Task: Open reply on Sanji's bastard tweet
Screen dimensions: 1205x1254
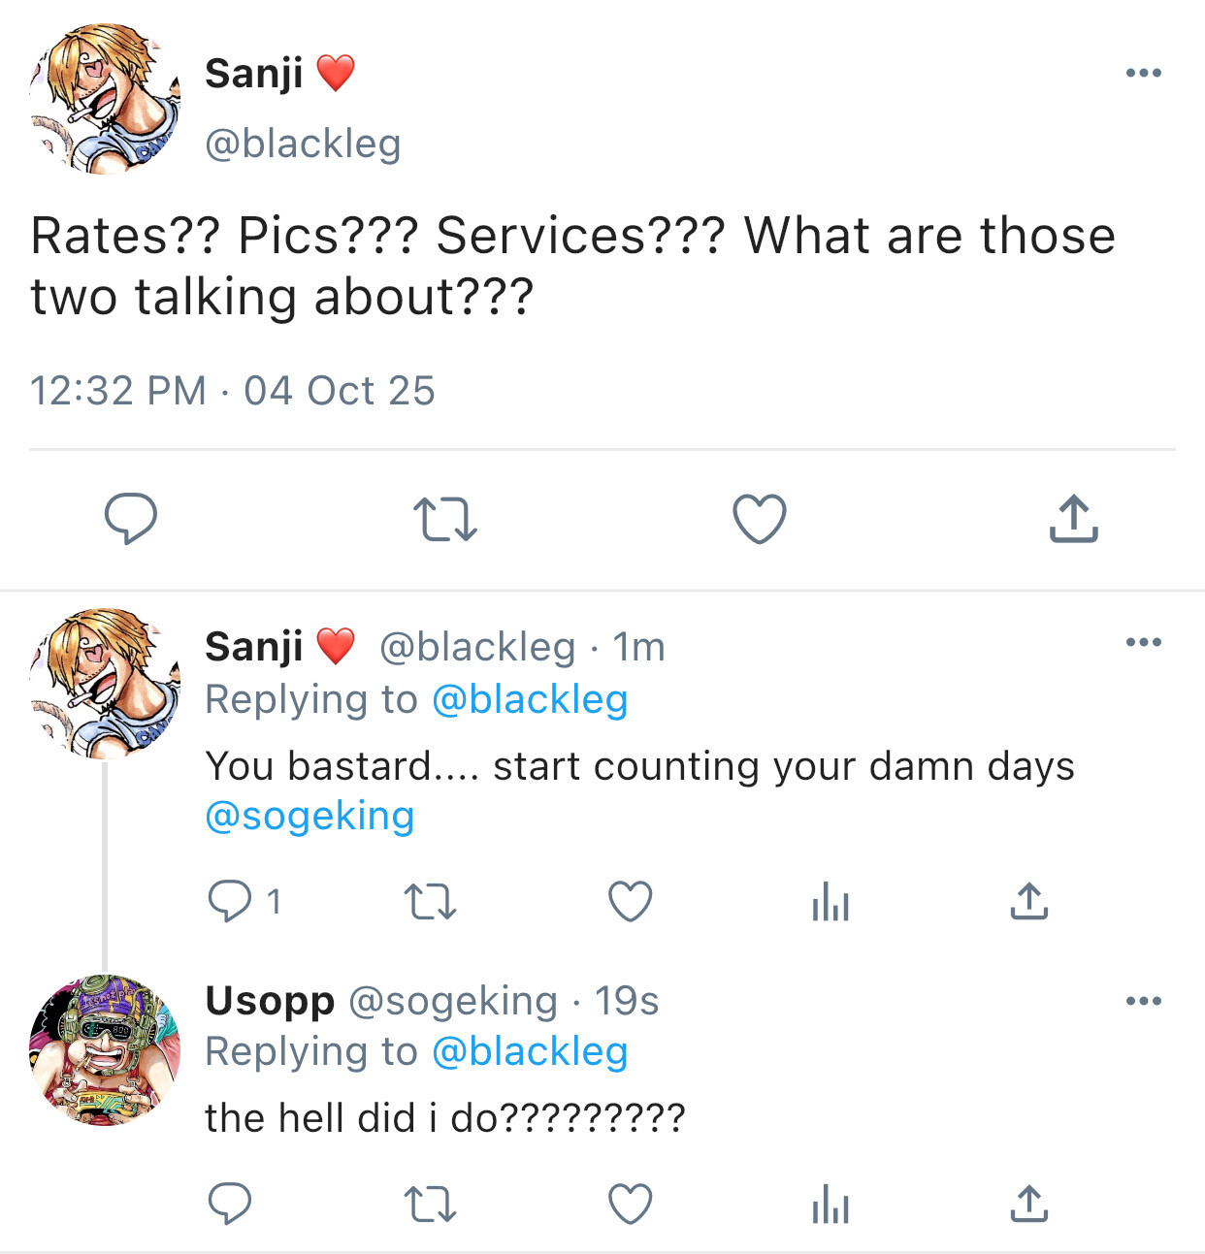Action: tap(231, 901)
